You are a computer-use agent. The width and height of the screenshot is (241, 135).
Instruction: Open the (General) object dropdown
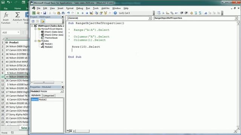click(x=150, y=18)
